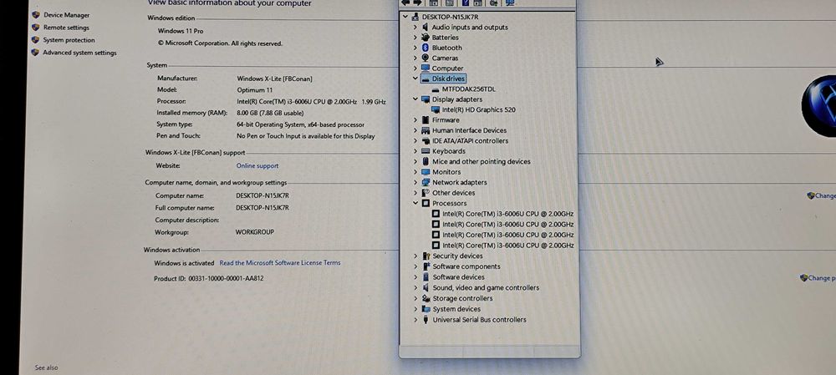Expand the Software devices category
This screenshot has height=375, width=836.
(x=415, y=277)
